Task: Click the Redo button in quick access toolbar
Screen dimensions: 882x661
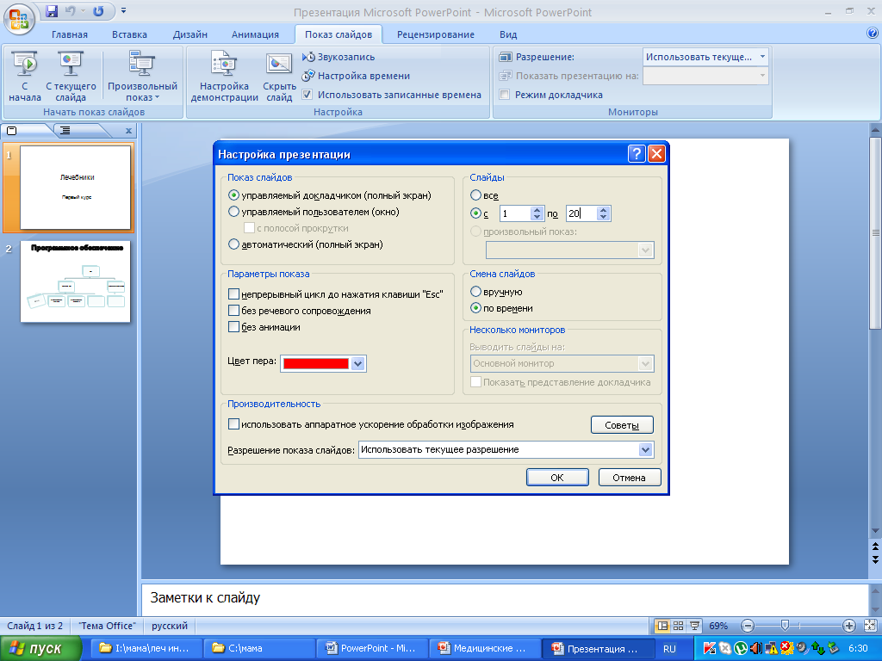Action: [x=98, y=11]
